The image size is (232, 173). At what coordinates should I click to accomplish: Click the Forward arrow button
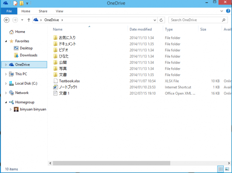click(15, 20)
